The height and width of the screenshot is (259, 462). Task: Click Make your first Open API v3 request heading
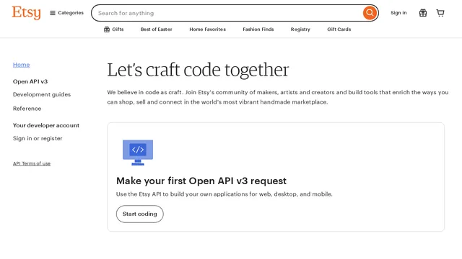pyautogui.click(x=201, y=181)
